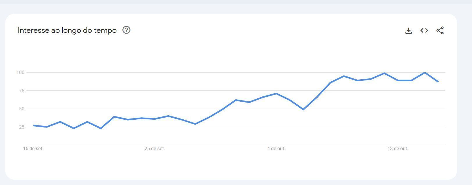472x185 pixels.
Task: Click the '4 de out.' axis label
Action: tap(276, 149)
